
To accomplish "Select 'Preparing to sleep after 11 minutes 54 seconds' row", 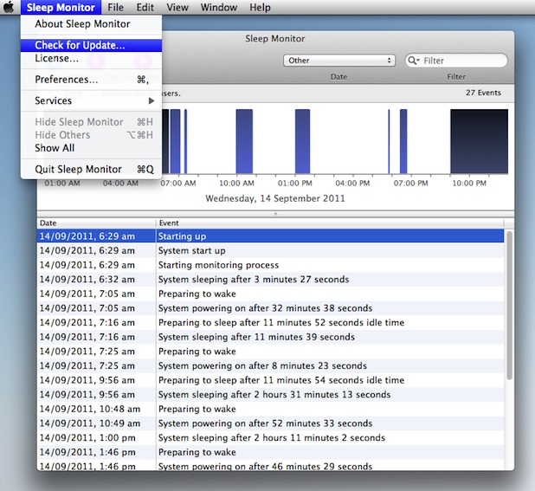I will pos(271,380).
